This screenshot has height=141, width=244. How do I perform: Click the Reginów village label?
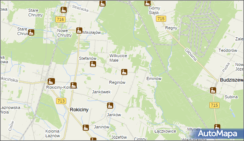pyautogui.click(x=117, y=82)
